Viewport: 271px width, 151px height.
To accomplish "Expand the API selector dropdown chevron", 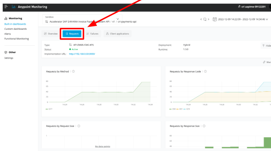I will click(x=118, y=19).
